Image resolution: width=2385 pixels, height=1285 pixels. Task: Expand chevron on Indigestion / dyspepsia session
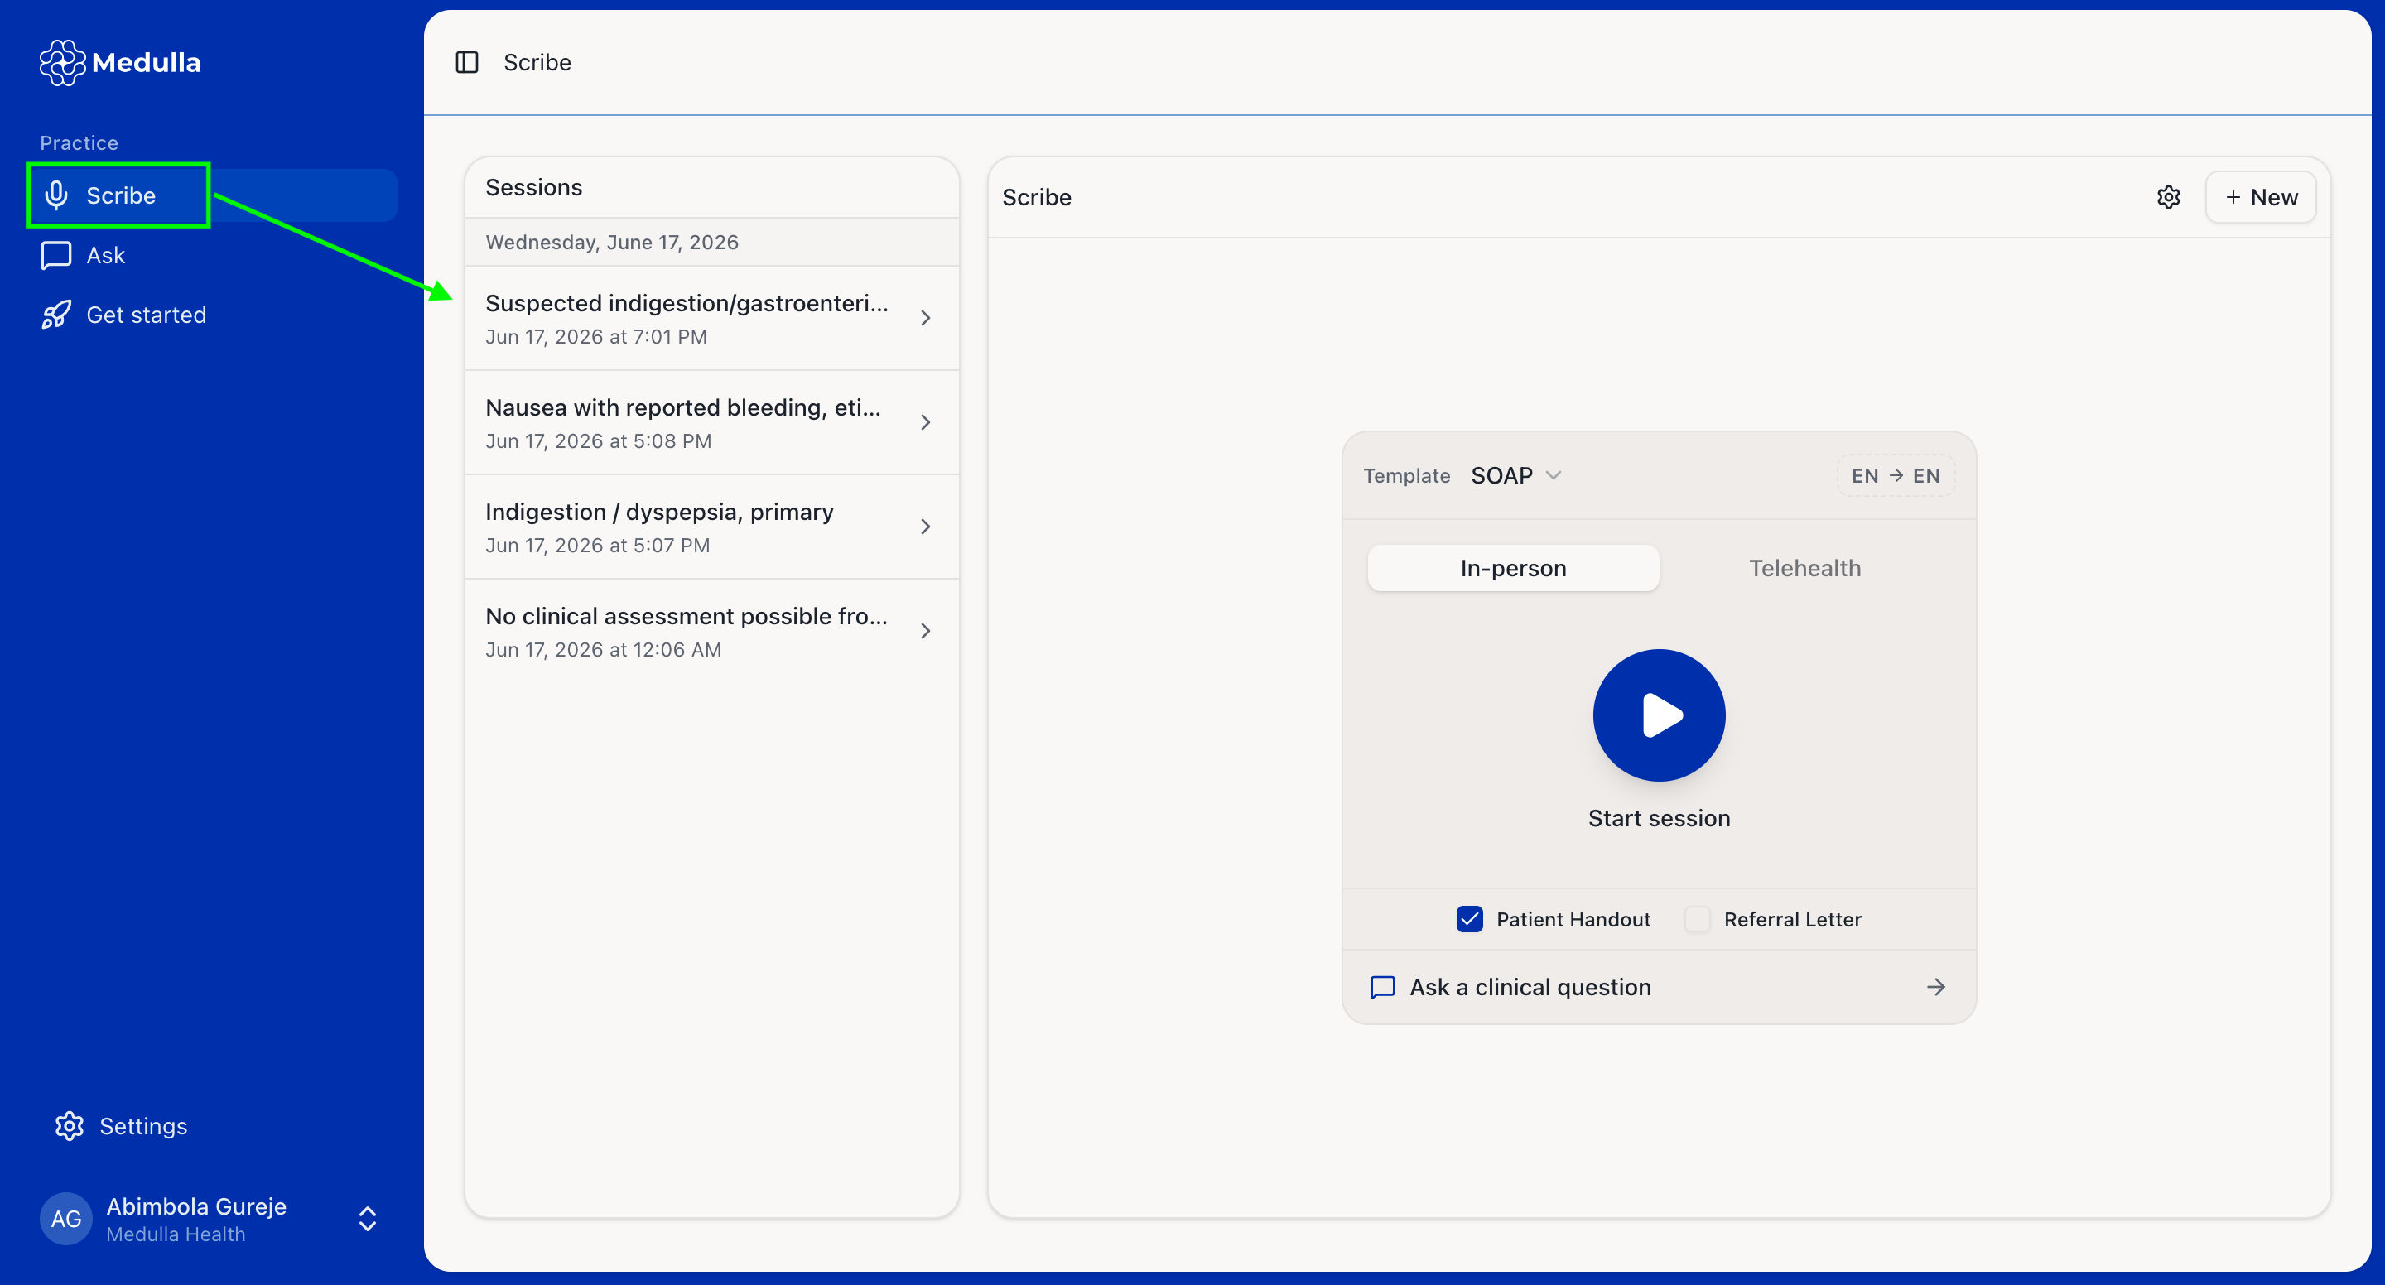925,527
